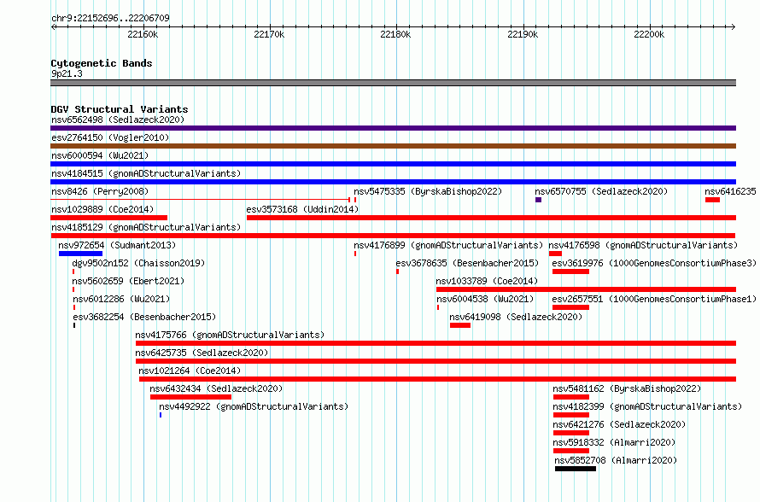
Task: Click the red bar under nsv1033789
Action: click(x=587, y=289)
